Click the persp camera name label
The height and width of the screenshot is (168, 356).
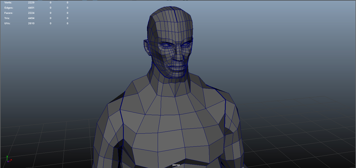tap(176, 165)
